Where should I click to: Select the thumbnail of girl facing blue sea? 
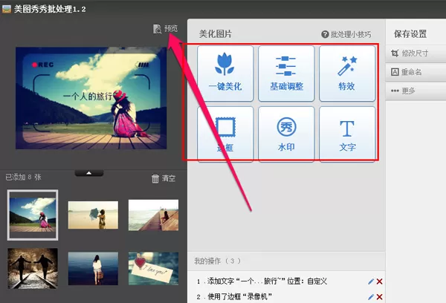pyautogui.click(x=93, y=268)
